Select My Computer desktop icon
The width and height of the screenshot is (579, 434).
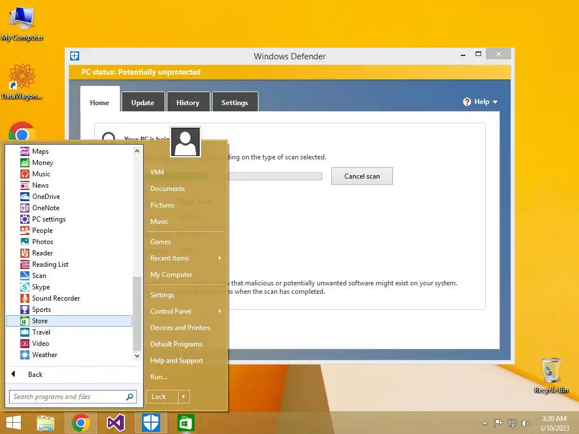[x=22, y=23]
